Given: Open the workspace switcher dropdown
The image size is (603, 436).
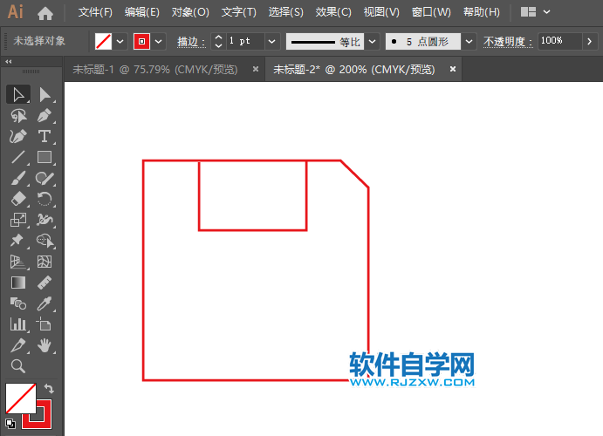Looking at the screenshot, I should click(546, 12).
